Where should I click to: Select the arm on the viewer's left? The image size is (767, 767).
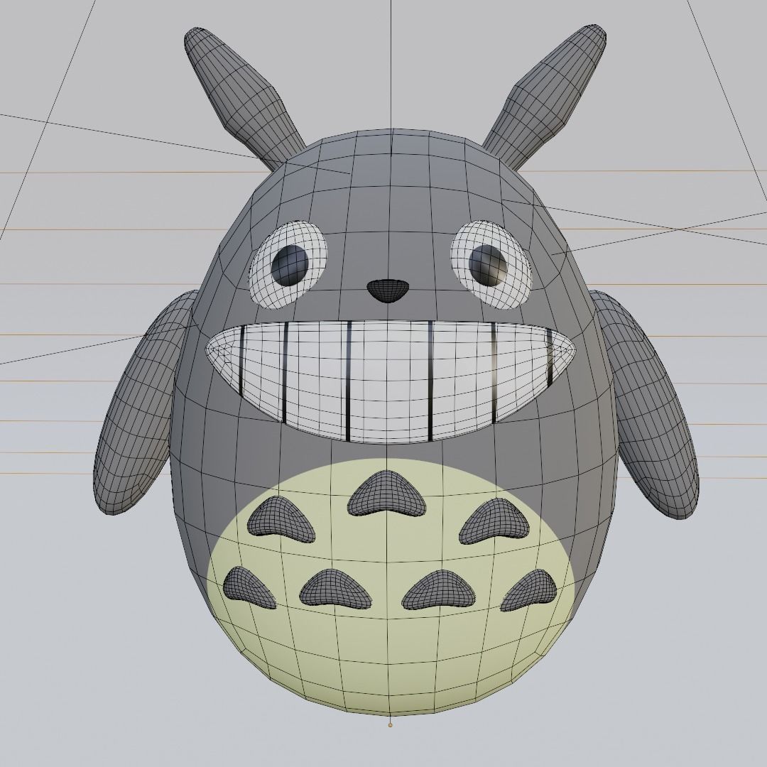146,401
